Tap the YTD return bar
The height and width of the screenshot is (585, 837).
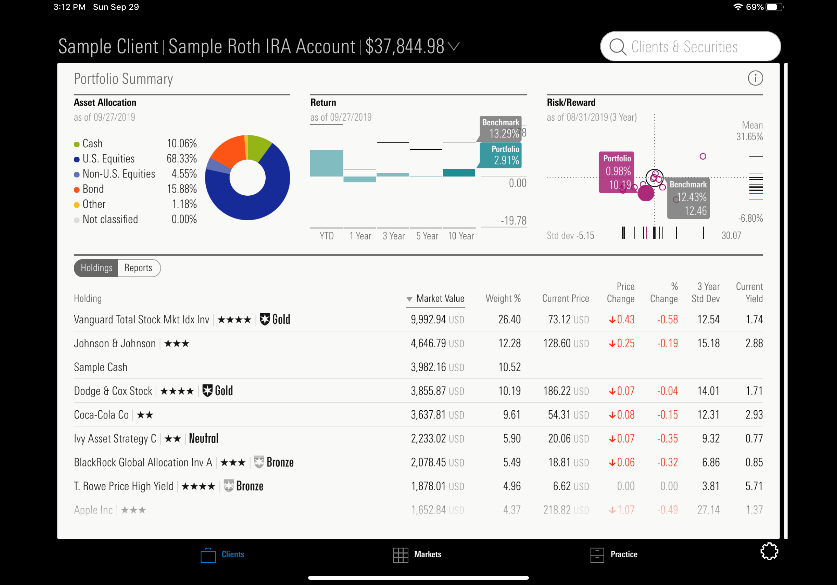coord(326,163)
